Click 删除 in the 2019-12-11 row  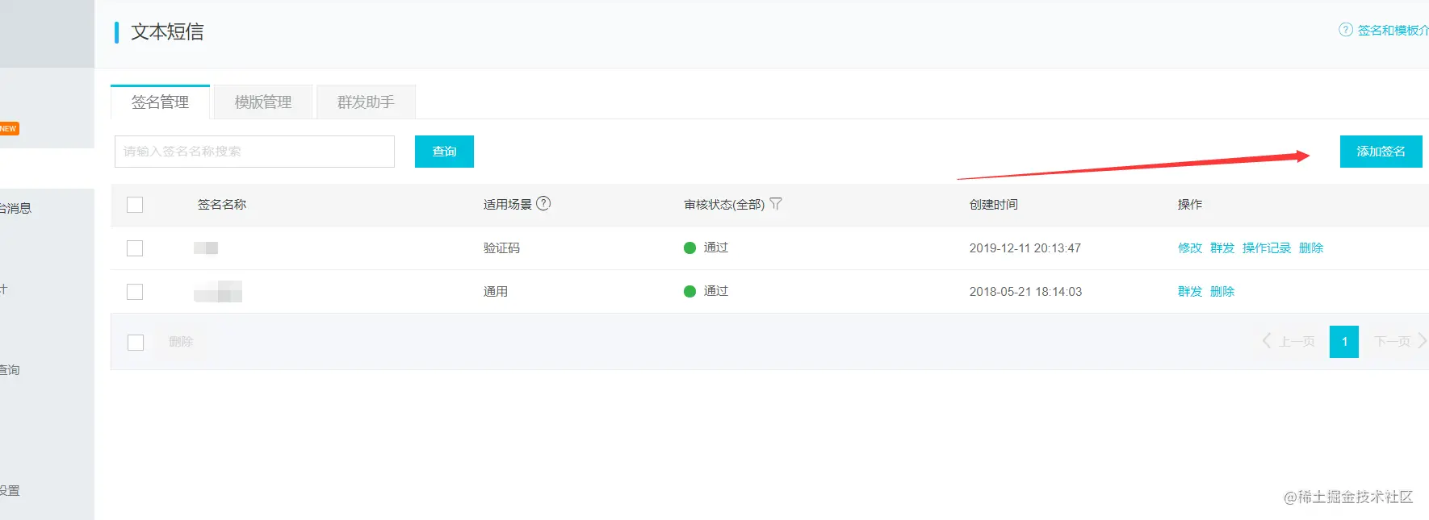pyautogui.click(x=1310, y=248)
